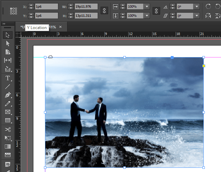Viewport: 221px width, 172px height.
Task: Open the Scale Y percentage dropdown
Action: point(147,16)
